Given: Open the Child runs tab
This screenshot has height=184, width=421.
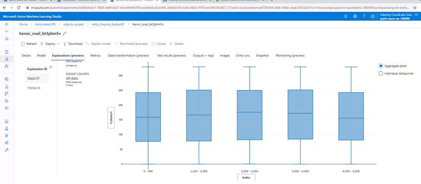Looking at the screenshot, I should point(243,56).
